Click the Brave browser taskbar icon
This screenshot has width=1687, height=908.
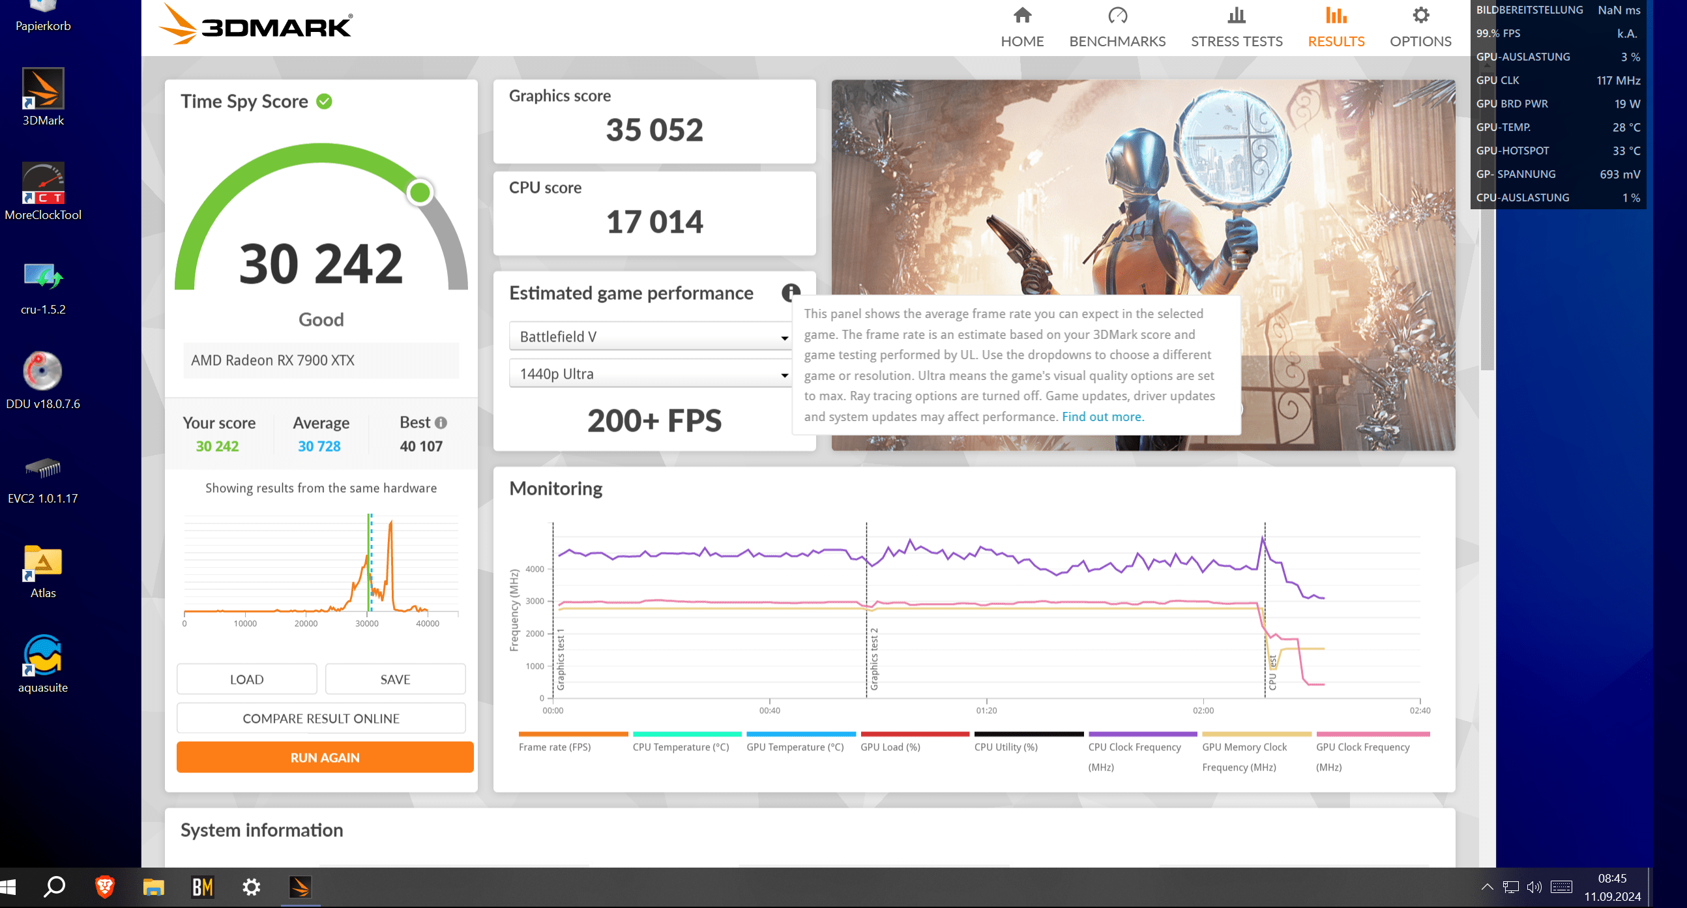pos(105,887)
